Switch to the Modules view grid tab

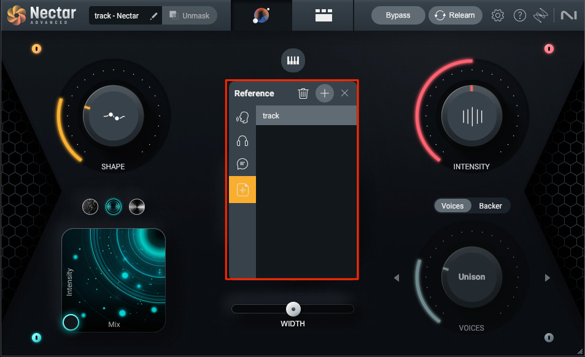[x=323, y=15]
